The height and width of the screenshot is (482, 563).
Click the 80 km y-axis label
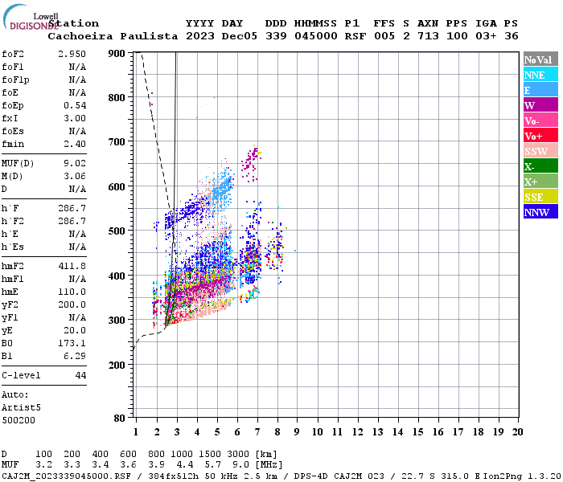click(119, 419)
